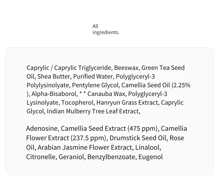Click 'Alpha-Bisaborol' ingredient
The height and width of the screenshot is (186, 220).
pyautogui.click(x=54, y=94)
